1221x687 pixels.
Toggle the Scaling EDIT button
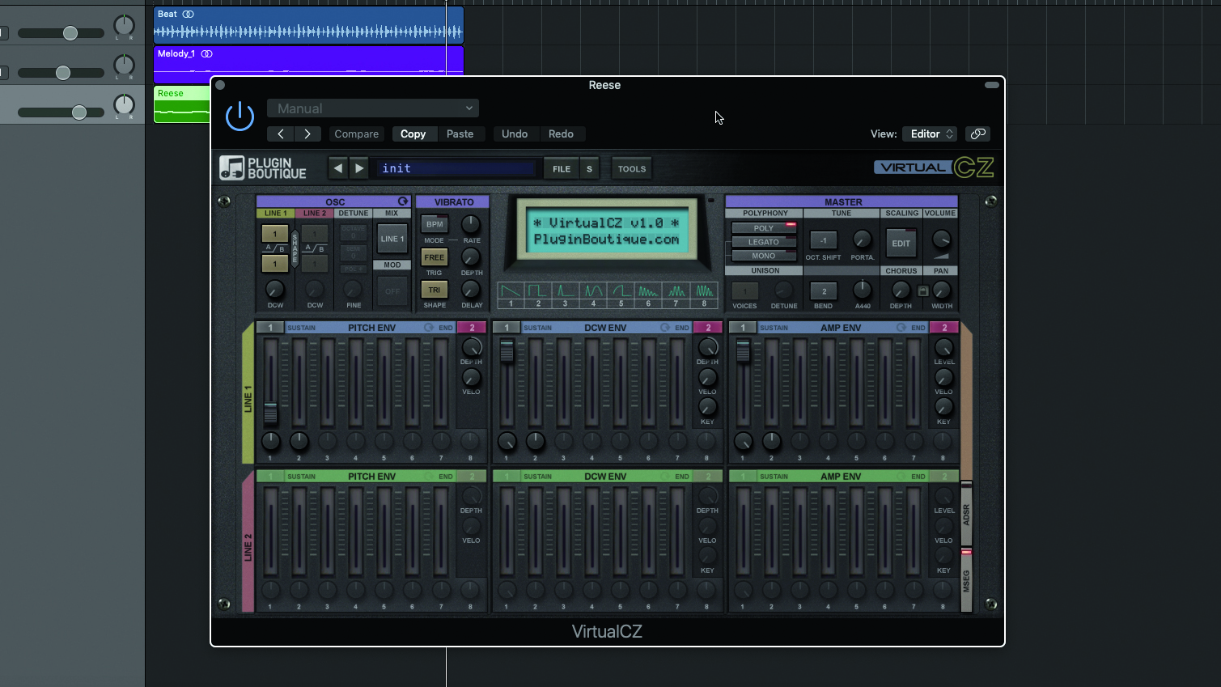point(901,243)
